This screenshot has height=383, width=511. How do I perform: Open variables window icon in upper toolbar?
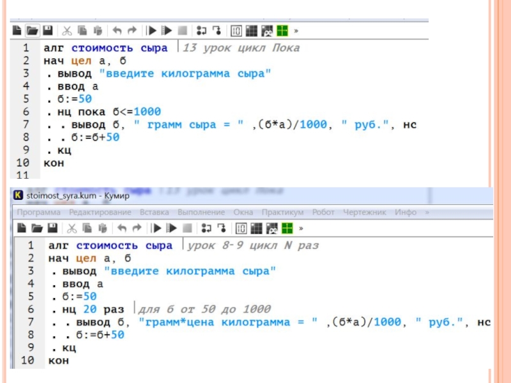tap(236, 31)
